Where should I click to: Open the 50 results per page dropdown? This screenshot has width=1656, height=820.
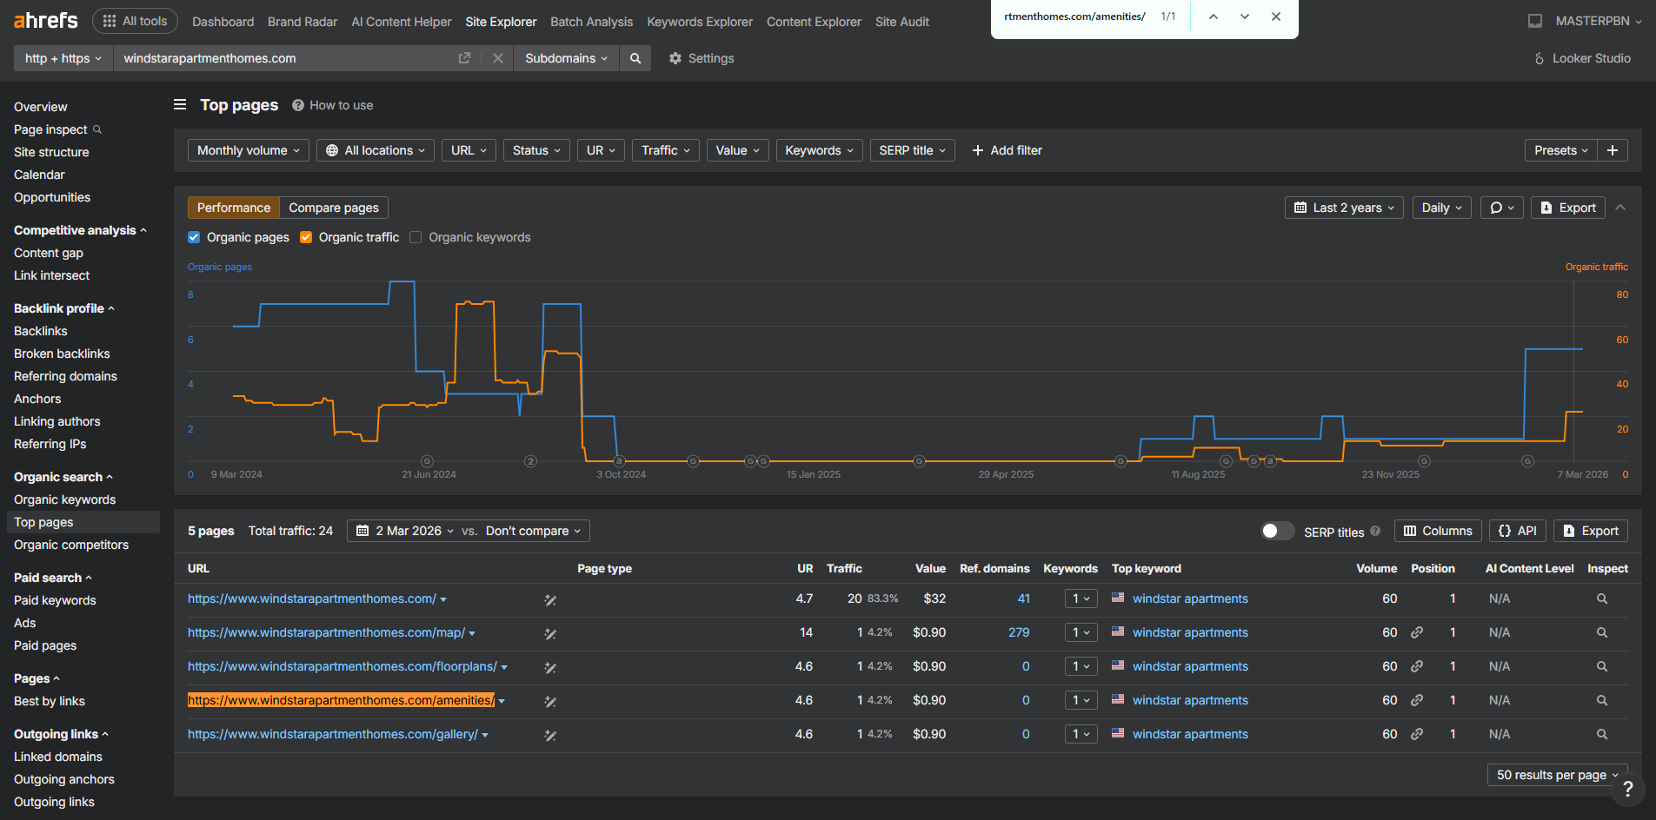click(1557, 775)
